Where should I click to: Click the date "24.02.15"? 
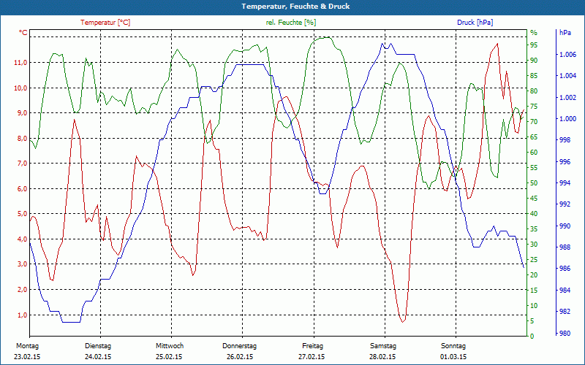coord(98,357)
